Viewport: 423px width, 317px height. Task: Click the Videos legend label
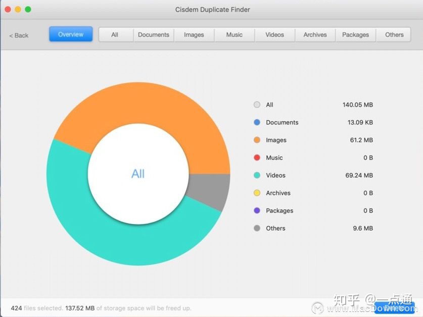pyautogui.click(x=276, y=175)
